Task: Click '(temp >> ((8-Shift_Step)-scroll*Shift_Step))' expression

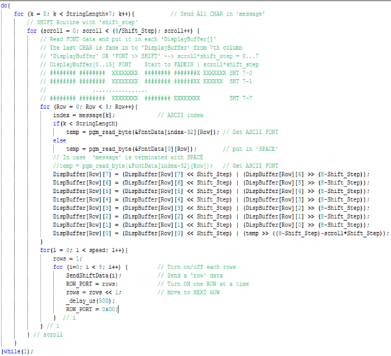Action: pyautogui.click(x=314, y=234)
